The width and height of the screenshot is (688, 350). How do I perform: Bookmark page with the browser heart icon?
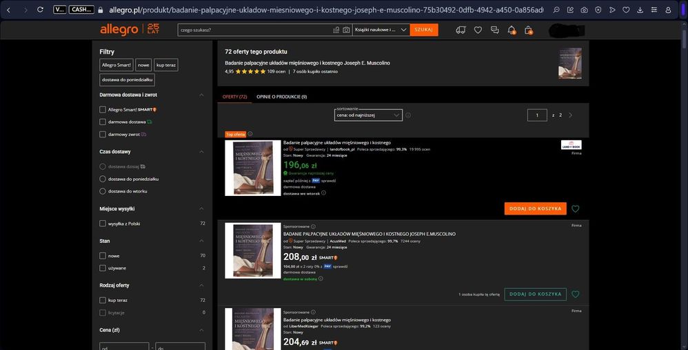click(x=626, y=10)
